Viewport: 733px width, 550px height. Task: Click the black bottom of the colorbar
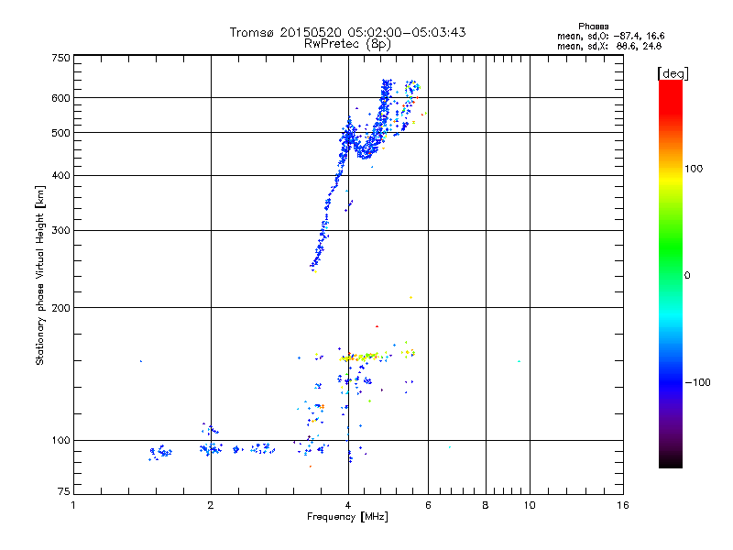(671, 461)
